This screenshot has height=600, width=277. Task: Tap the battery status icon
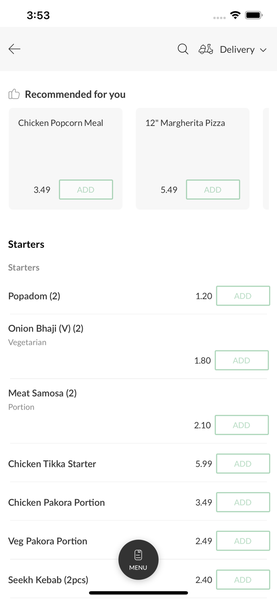pyautogui.click(x=254, y=15)
